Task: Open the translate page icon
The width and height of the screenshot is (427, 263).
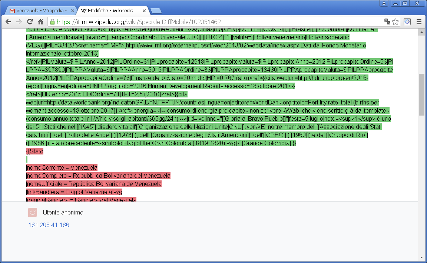Action: 387,21
